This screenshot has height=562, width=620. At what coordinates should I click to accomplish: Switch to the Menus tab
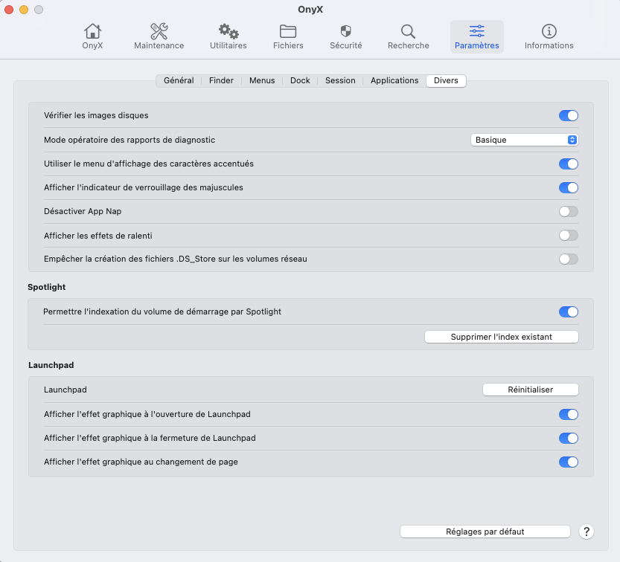pyautogui.click(x=262, y=80)
